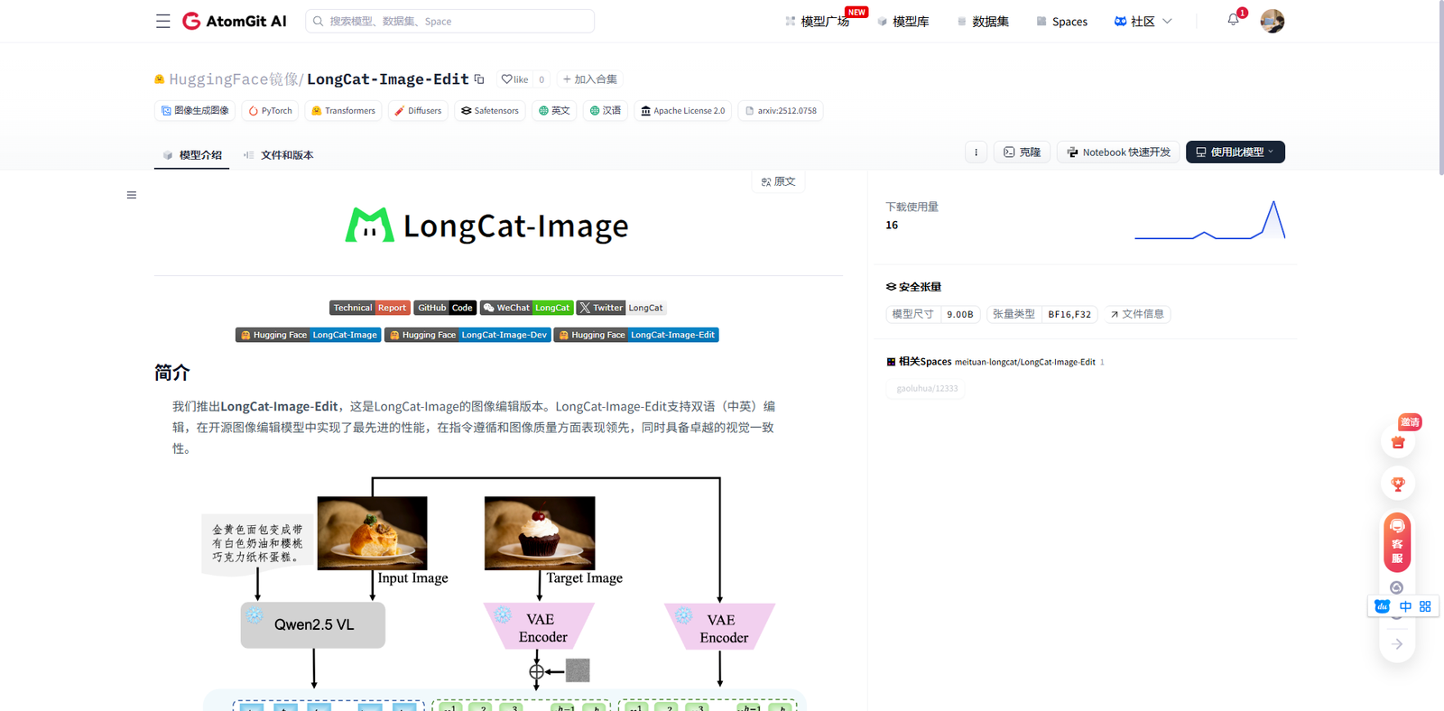Switch to the 文件和版本 tab
This screenshot has height=711, width=1444.
point(279,155)
